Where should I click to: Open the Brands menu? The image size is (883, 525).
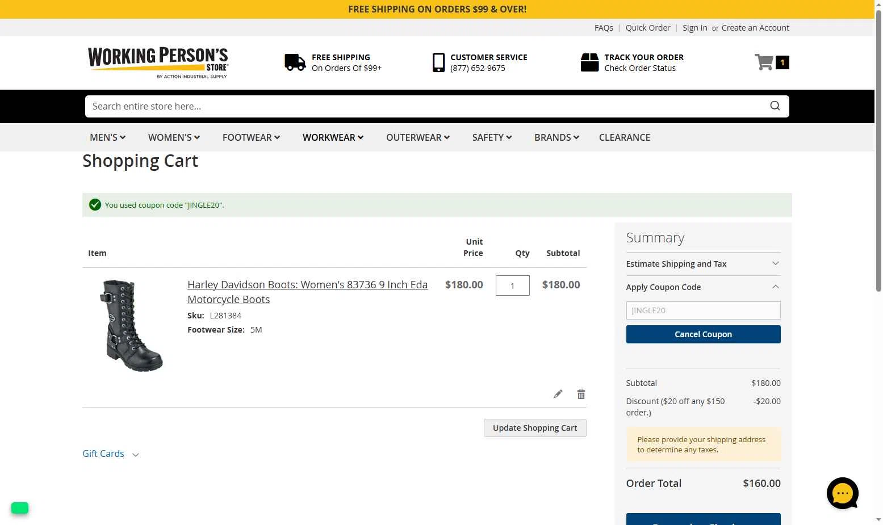(x=556, y=137)
